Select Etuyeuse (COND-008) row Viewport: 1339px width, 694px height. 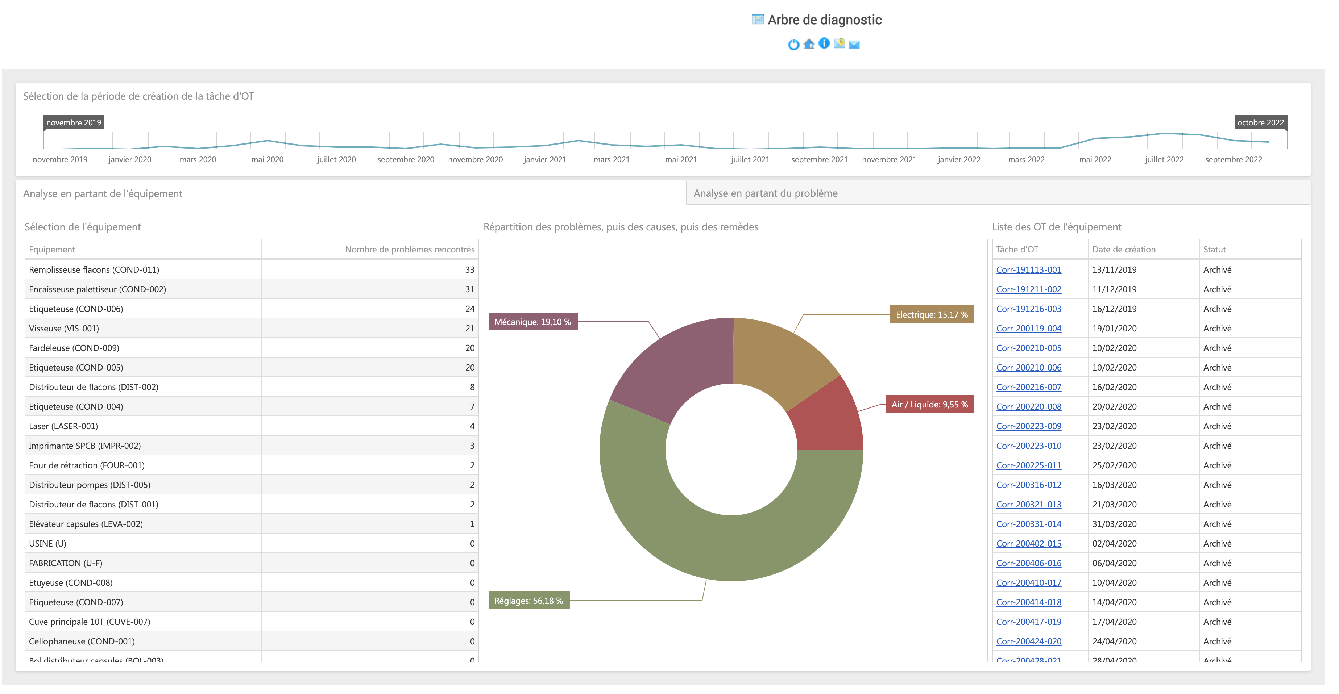click(252, 583)
